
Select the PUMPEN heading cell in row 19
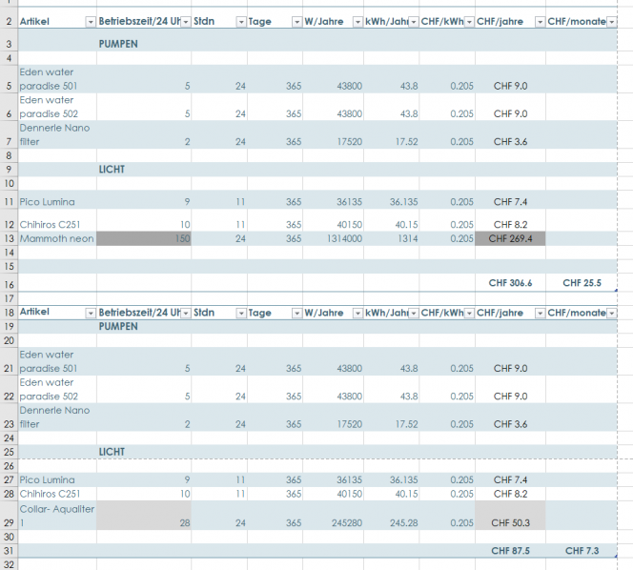(x=144, y=327)
